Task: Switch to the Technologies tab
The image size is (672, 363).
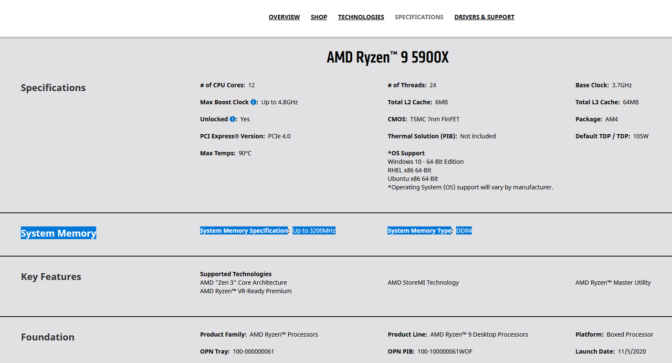Action: 361,17
